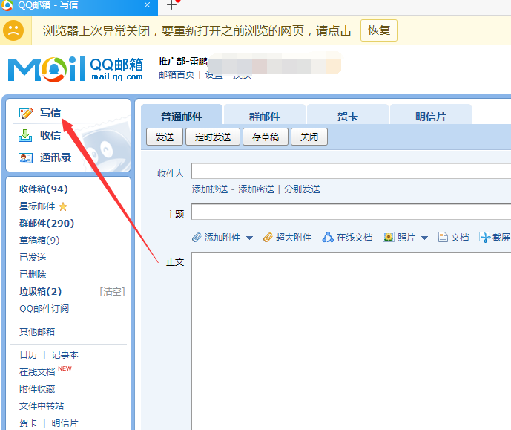Switch to the 群邮件 tab
Screen dimensions: 511x430
pos(265,115)
